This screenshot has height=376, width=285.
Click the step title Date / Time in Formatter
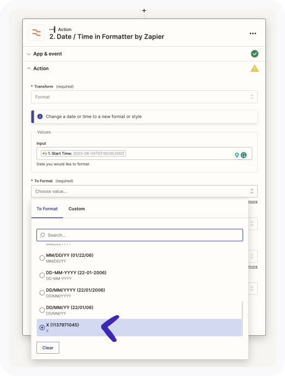point(107,36)
